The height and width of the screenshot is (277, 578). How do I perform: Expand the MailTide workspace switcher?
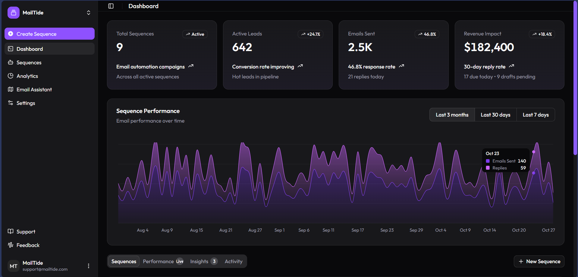(x=89, y=13)
